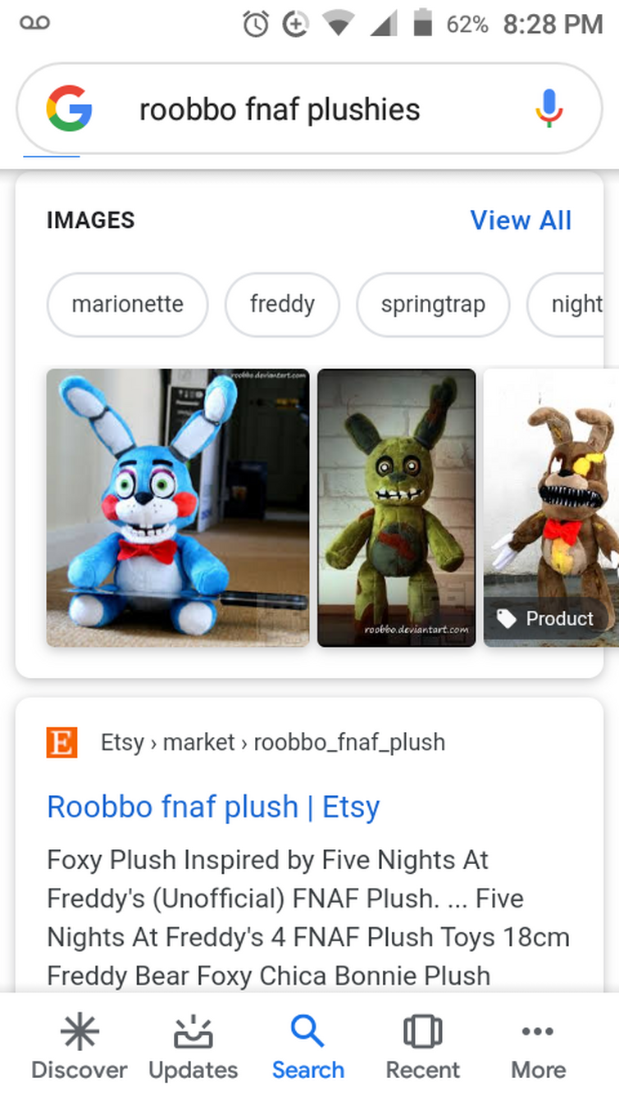Tap the Google logo icon
The width and height of the screenshot is (619, 1101).
(69, 108)
